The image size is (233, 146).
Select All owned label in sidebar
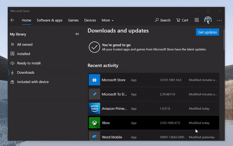pos(25,44)
